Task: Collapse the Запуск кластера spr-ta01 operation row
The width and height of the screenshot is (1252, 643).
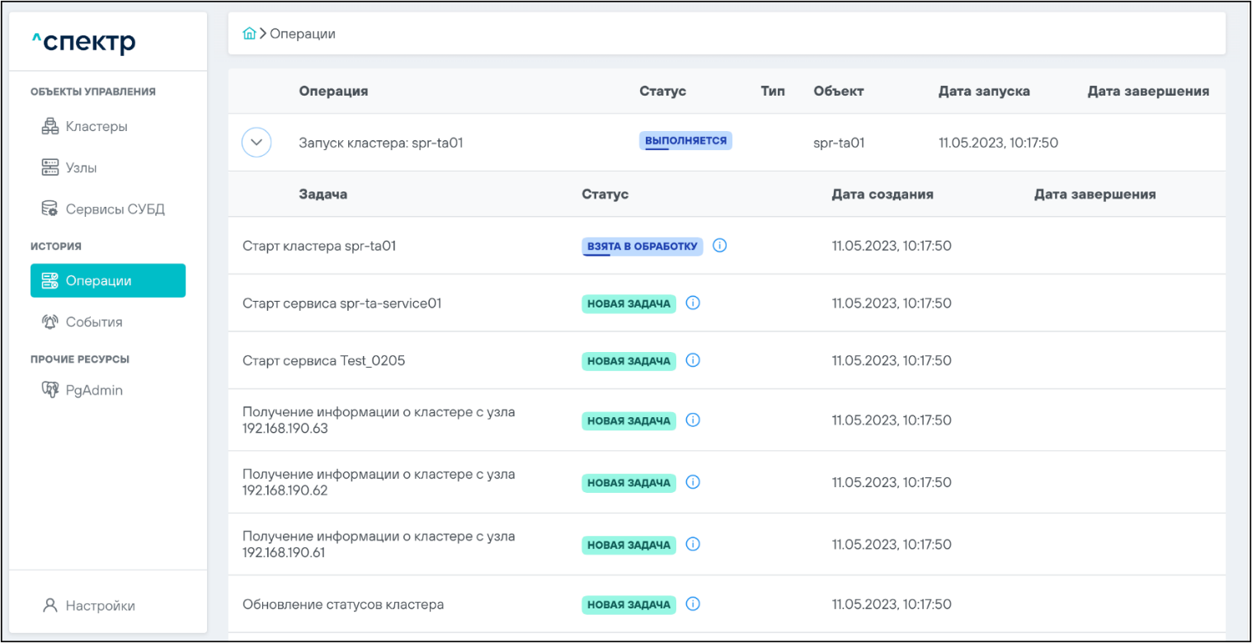Action: (x=257, y=143)
